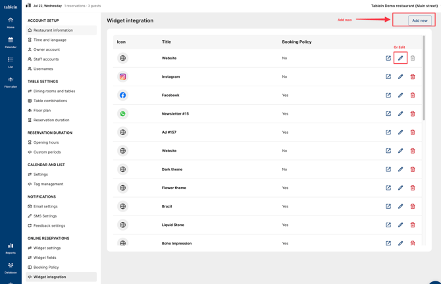Image resolution: width=441 pixels, height=284 pixels.
Task: Delete the Brazil widget
Action: coord(413,206)
